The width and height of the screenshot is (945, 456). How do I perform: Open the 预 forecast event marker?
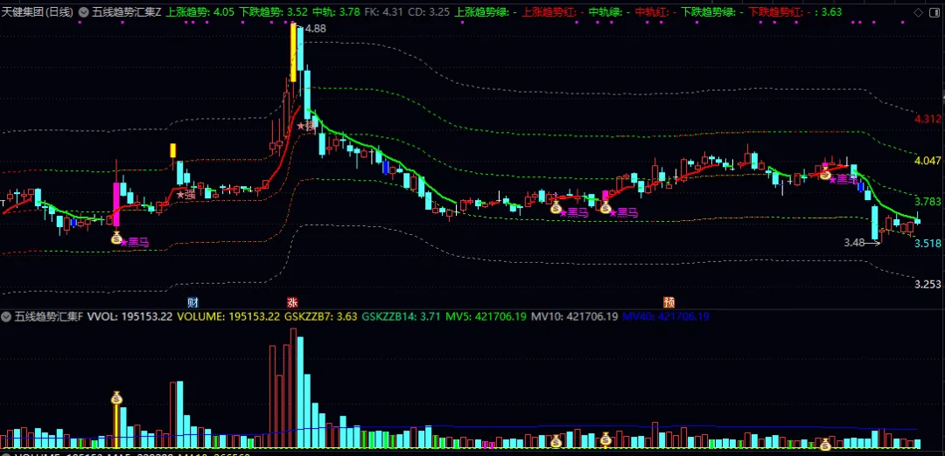[669, 302]
